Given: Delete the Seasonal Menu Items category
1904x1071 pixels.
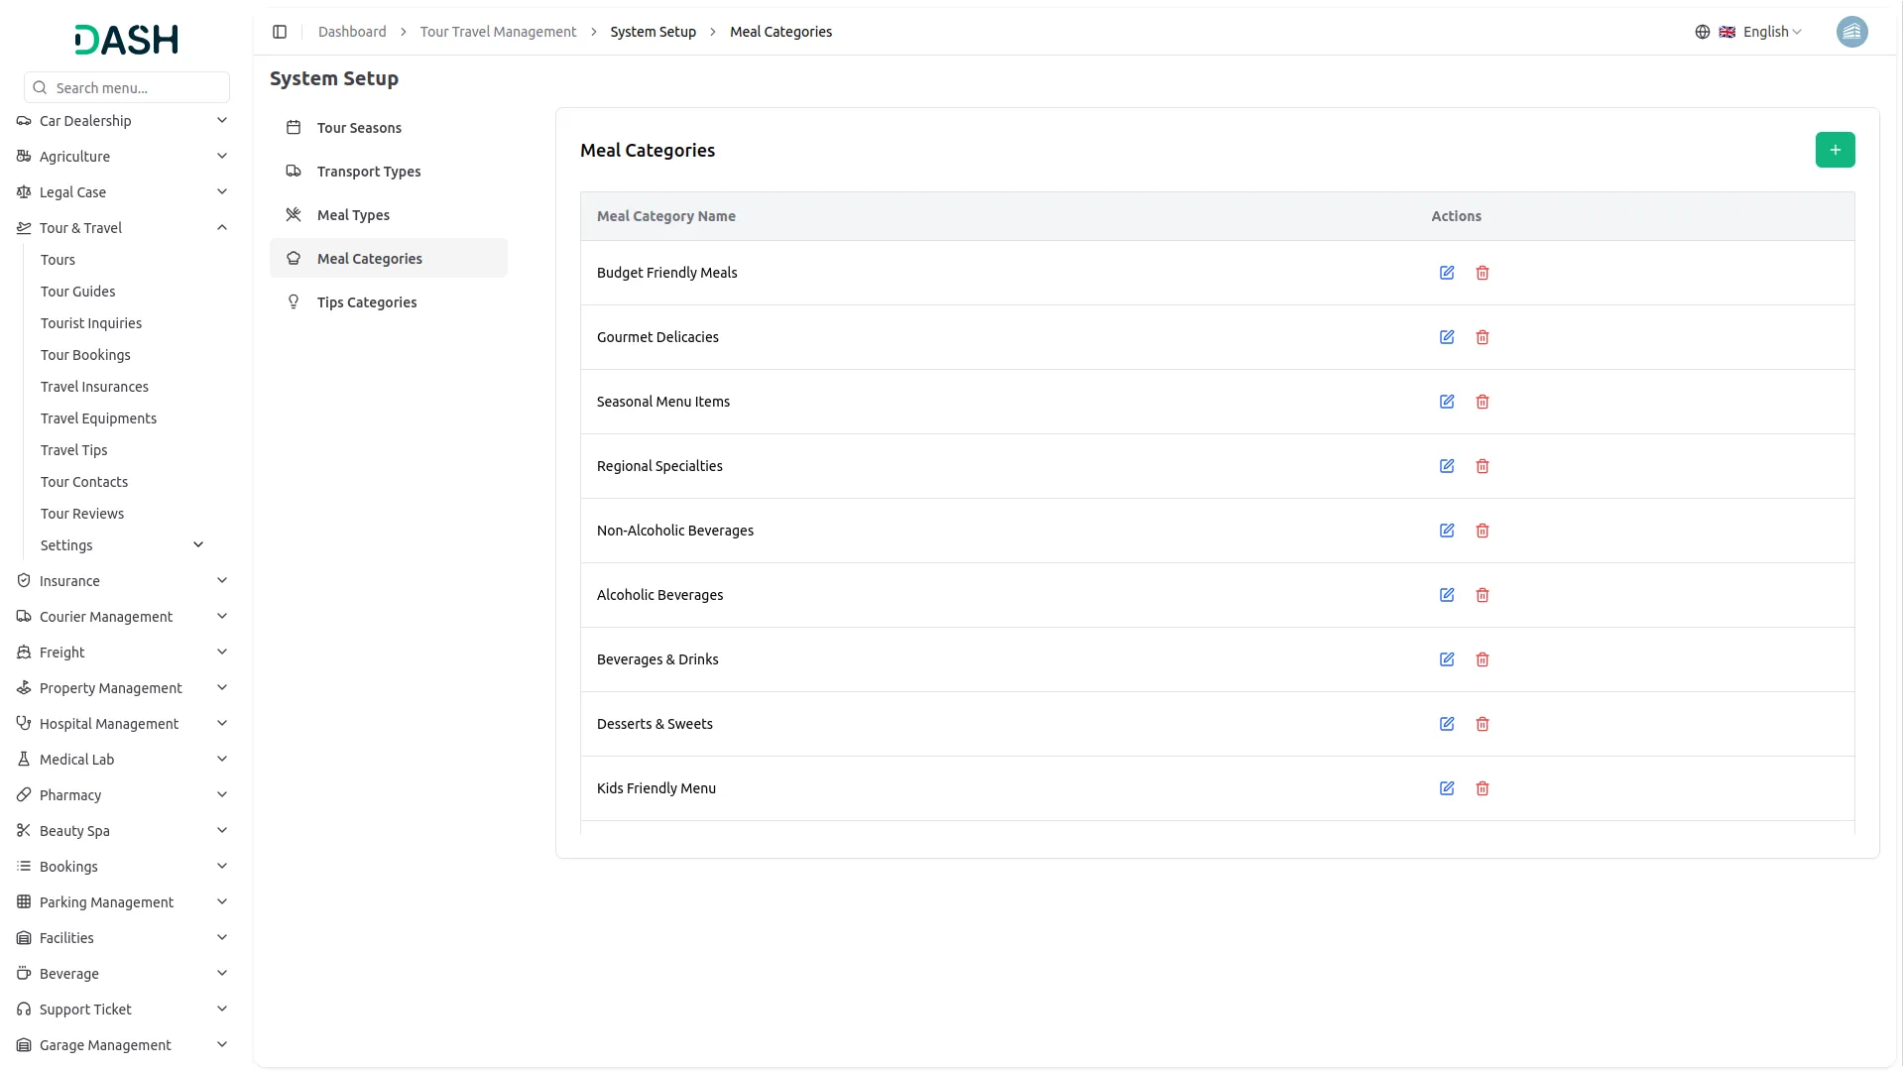Looking at the screenshot, I should 1483,402.
